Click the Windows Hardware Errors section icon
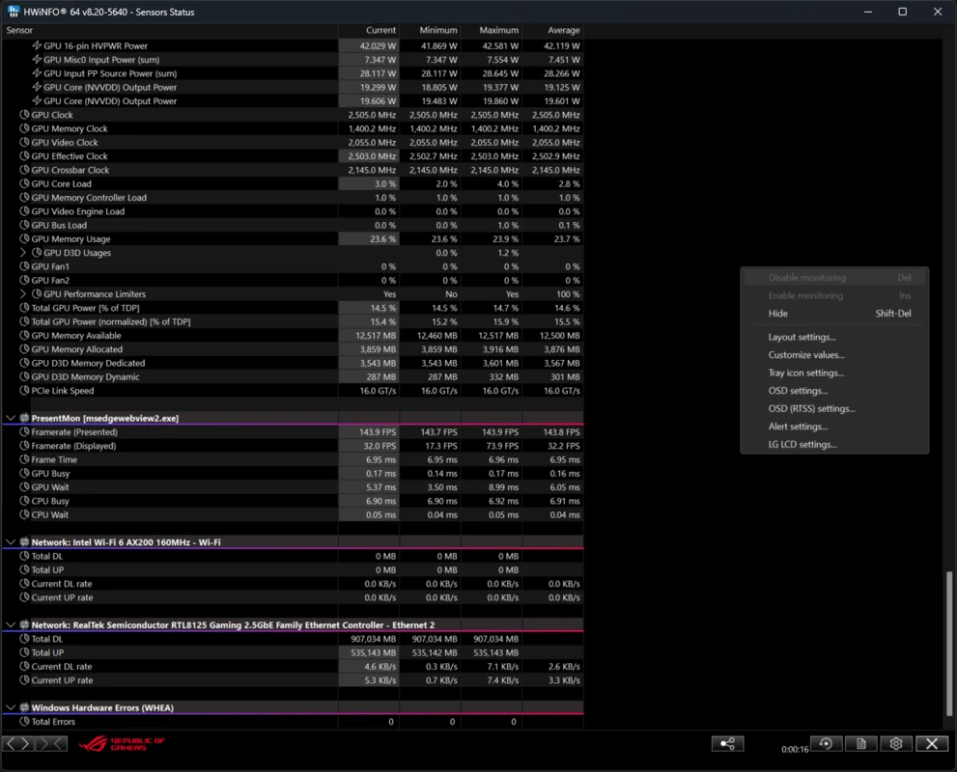 click(x=24, y=708)
